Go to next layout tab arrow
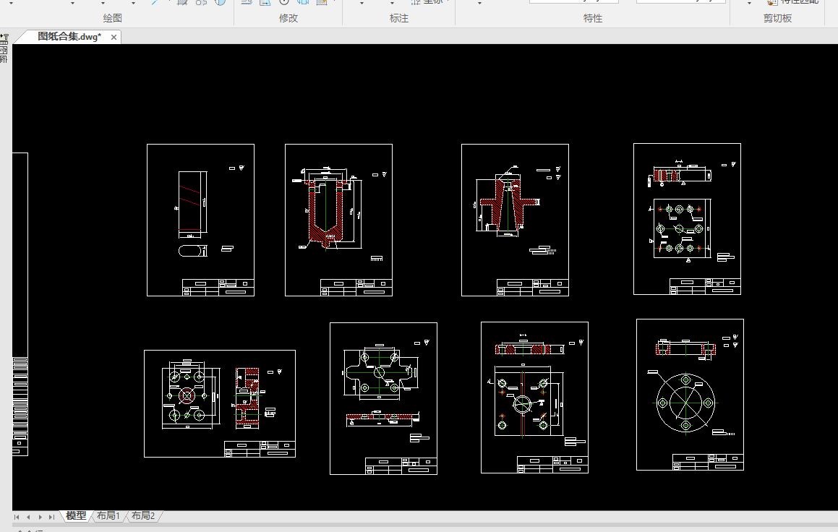 40,517
